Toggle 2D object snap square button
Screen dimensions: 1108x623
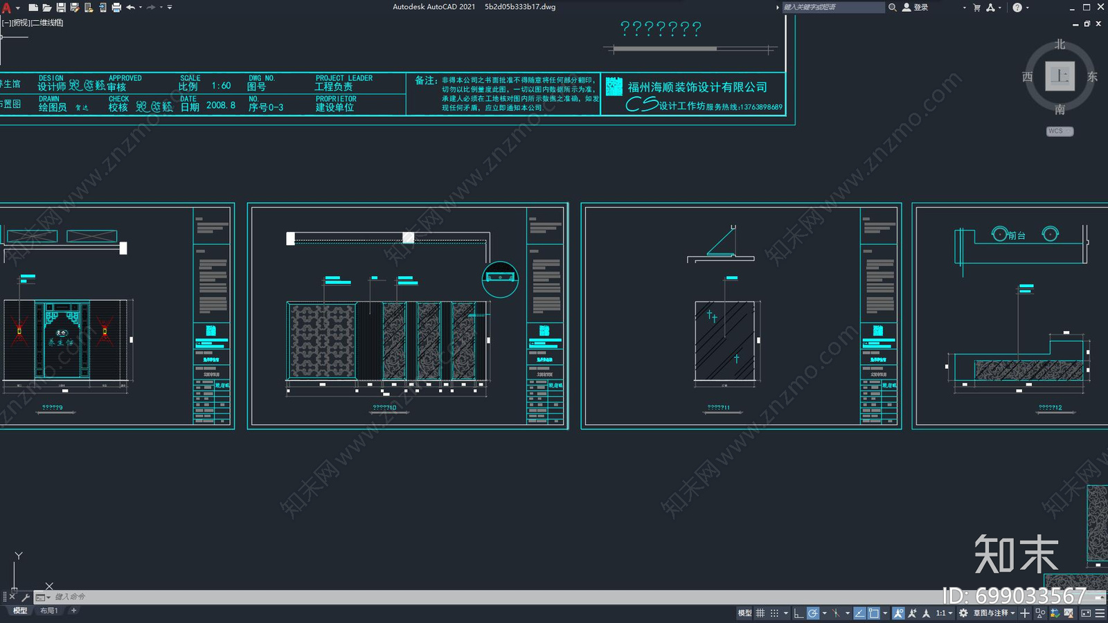pyautogui.click(x=874, y=613)
